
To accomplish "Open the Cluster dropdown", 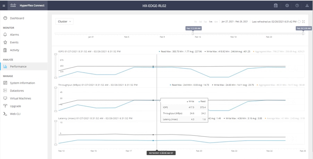I will pyautogui.click(x=64, y=22).
